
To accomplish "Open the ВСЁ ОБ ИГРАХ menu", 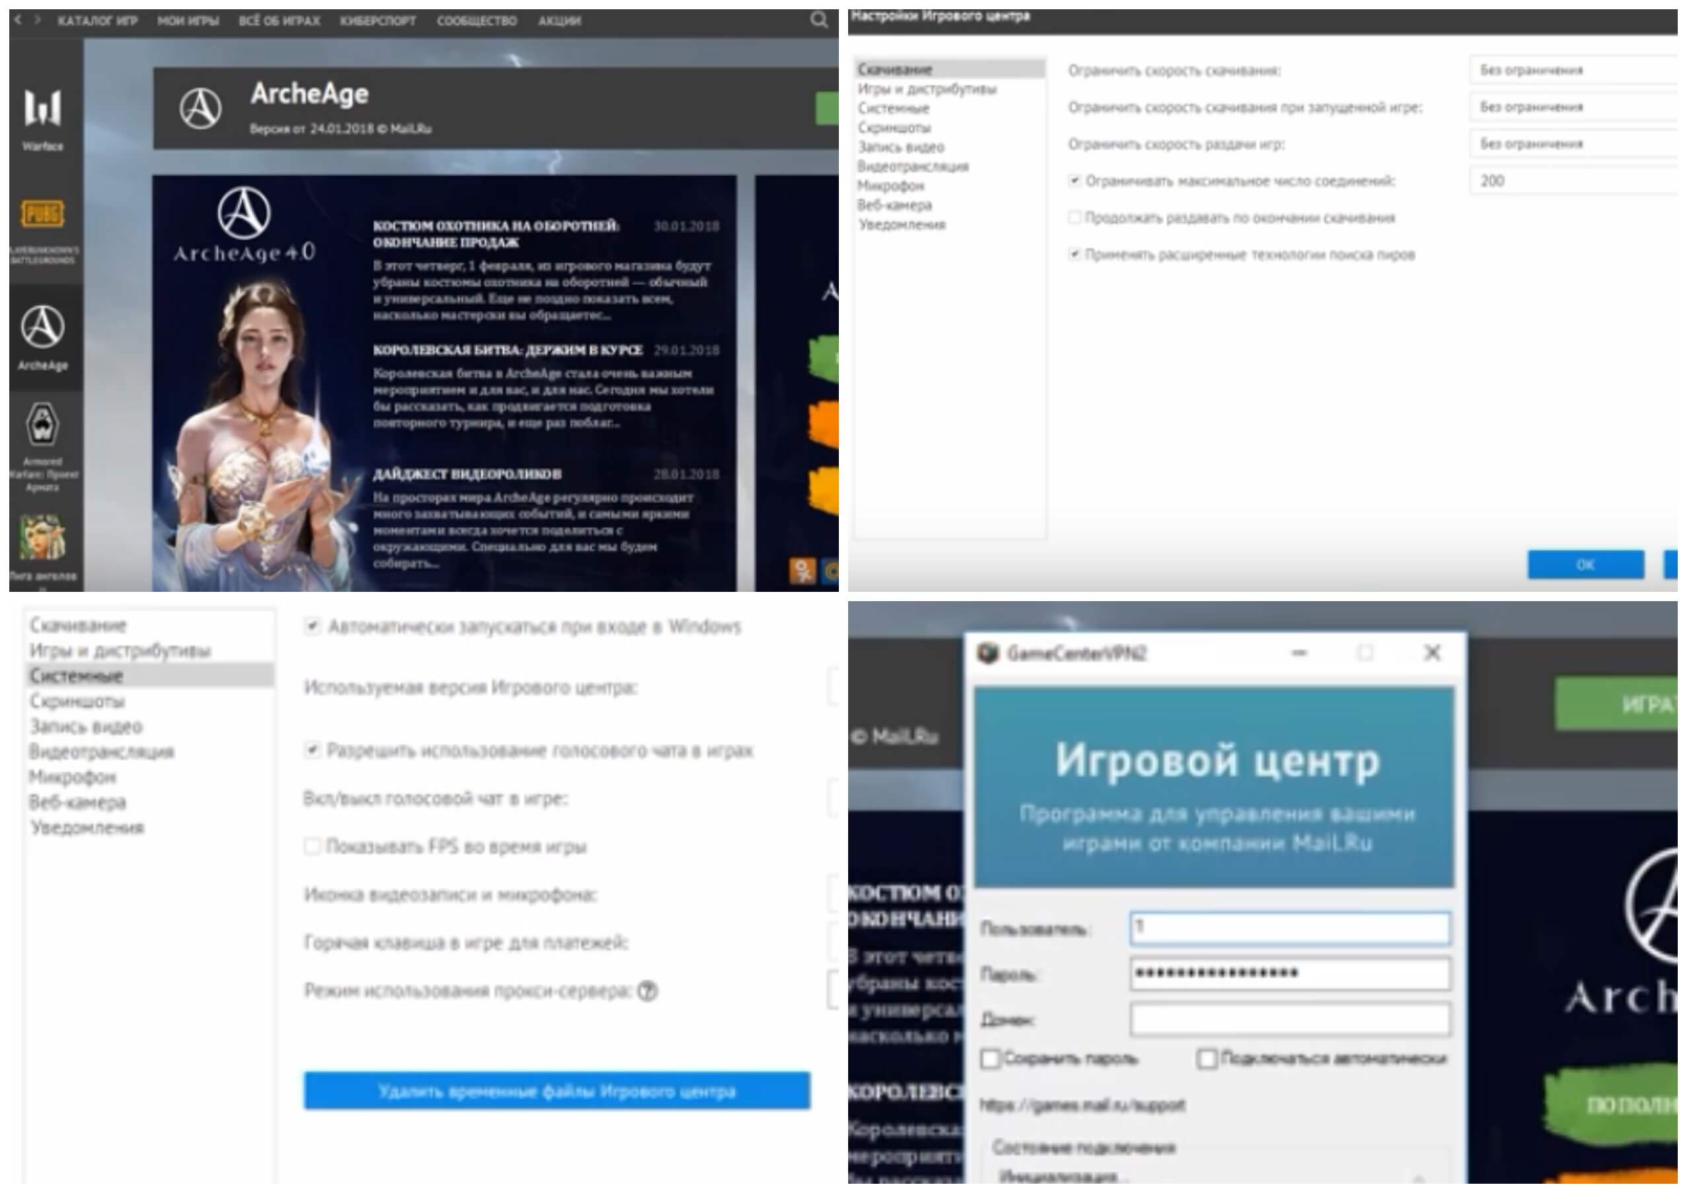I will click(279, 20).
